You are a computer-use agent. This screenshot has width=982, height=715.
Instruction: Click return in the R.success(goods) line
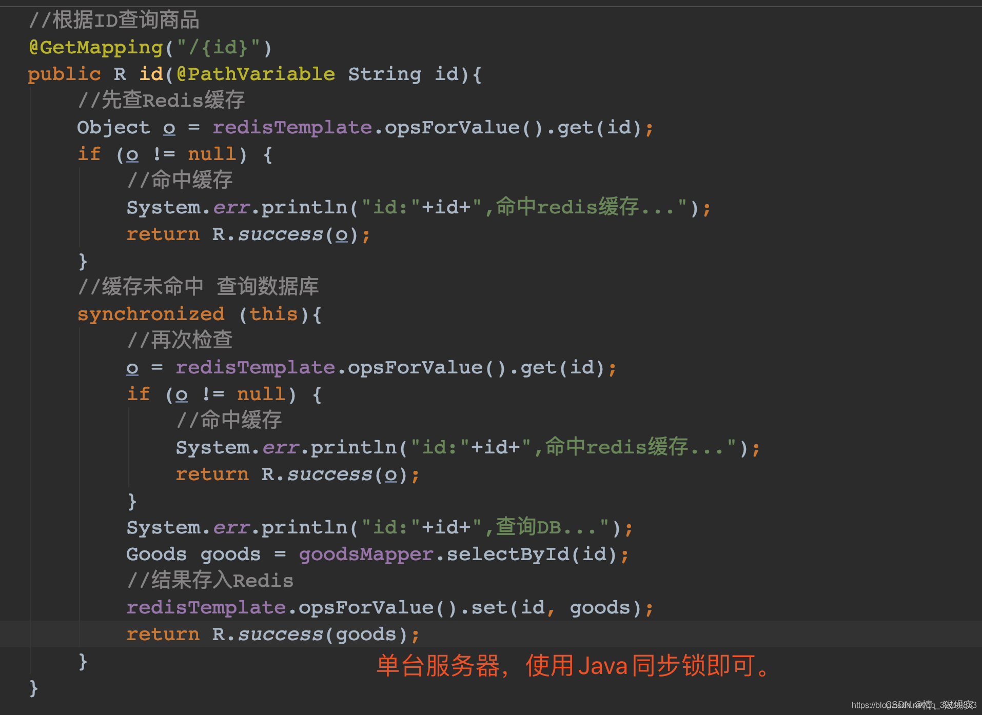pyautogui.click(x=163, y=634)
